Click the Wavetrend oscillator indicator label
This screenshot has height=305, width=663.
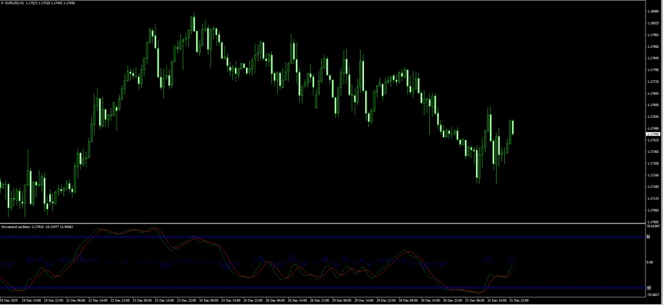tap(19, 227)
